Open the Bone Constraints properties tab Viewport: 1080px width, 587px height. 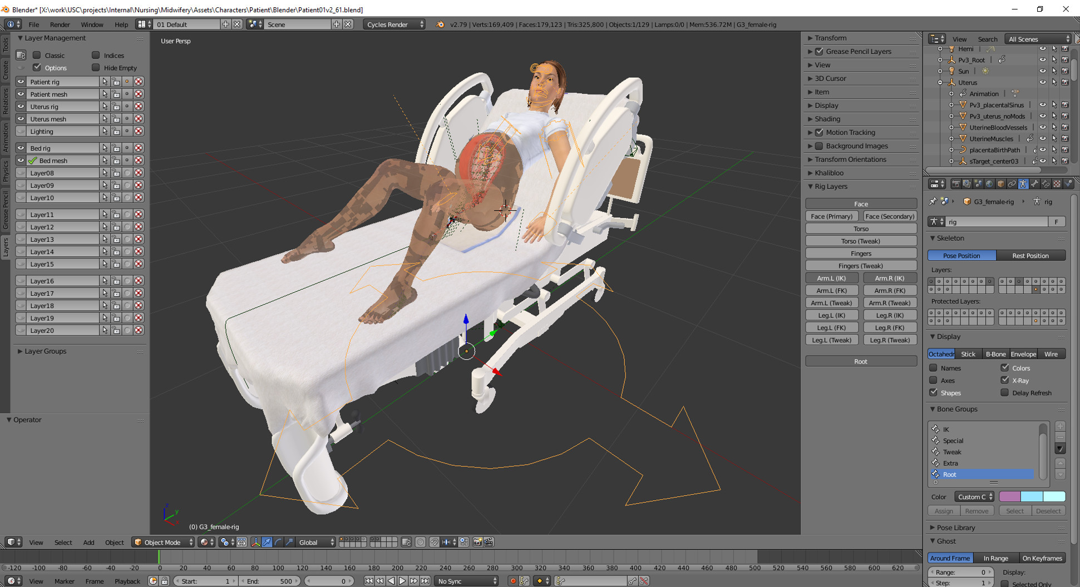pyautogui.click(x=1046, y=184)
